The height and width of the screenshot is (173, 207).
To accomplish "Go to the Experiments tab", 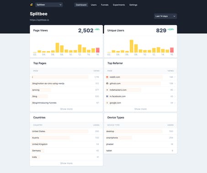I will pos(119,5).
